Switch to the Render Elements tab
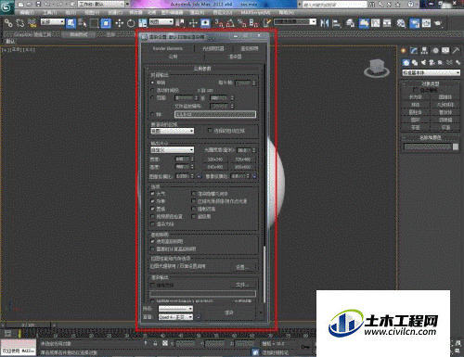Viewport: 464px width, 357px height. click(x=167, y=48)
